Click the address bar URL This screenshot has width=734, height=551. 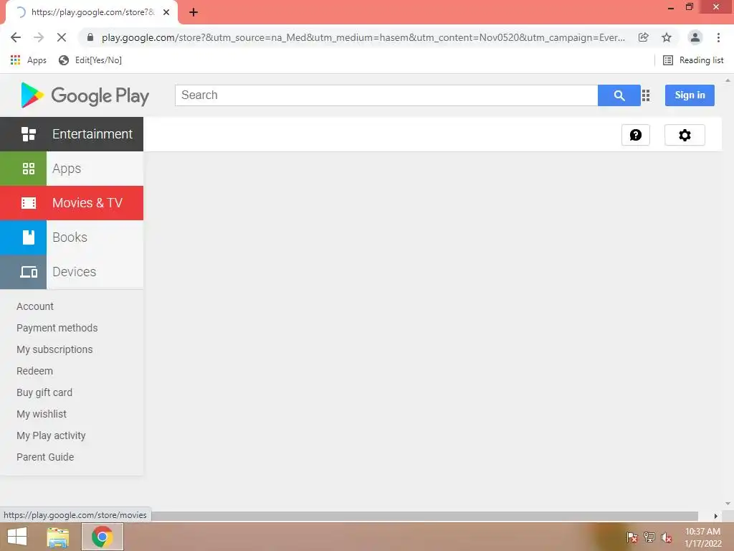pyautogui.click(x=363, y=37)
